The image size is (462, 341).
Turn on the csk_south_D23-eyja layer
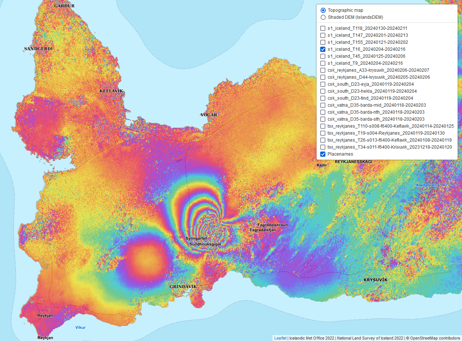323,84
